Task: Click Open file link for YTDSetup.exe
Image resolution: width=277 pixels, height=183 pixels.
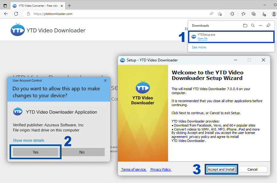Action: [203, 39]
